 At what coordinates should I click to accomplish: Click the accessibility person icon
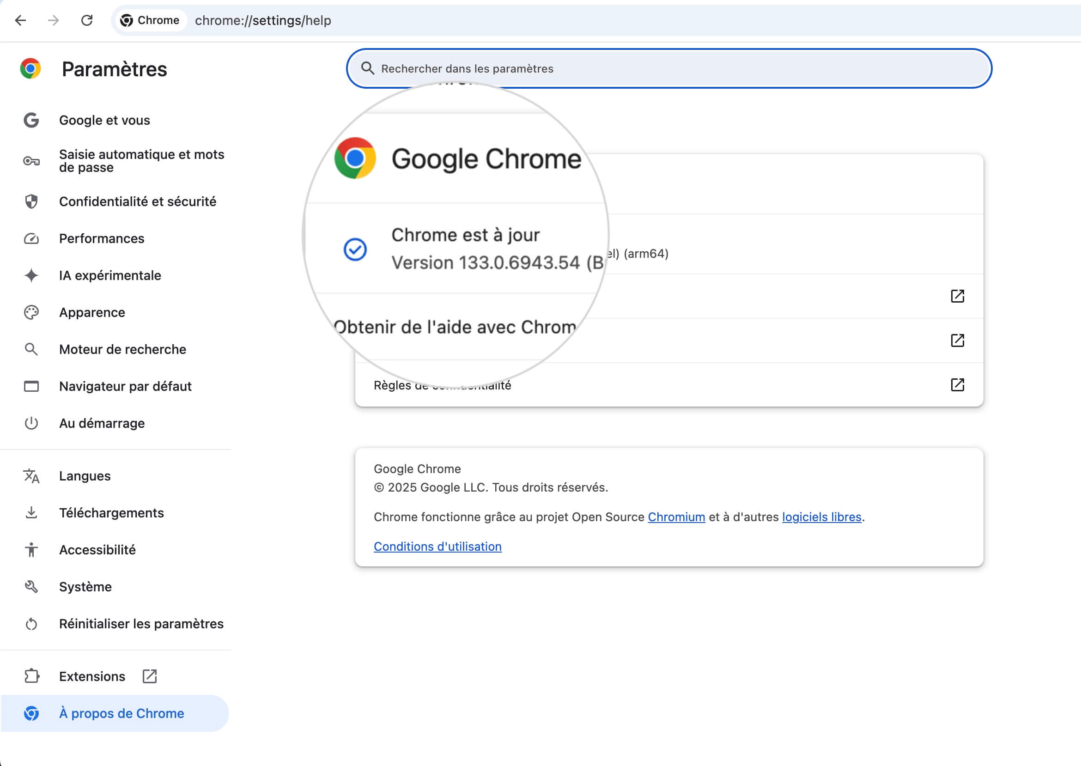pos(31,550)
